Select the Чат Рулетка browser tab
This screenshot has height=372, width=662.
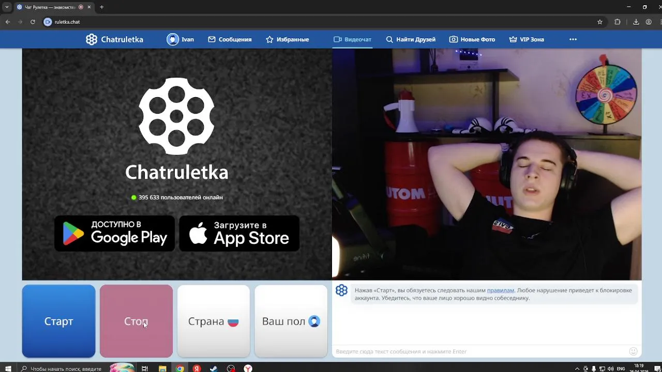pos(54,7)
